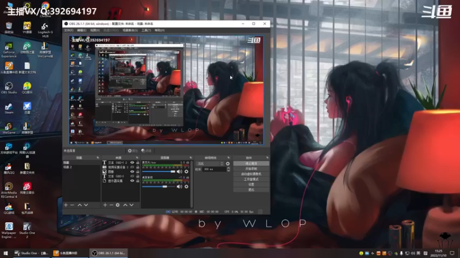Image resolution: width=460 pixels, height=258 pixels.
Task: Pop out the scene transitions dock via header icon
Action: click(x=228, y=158)
